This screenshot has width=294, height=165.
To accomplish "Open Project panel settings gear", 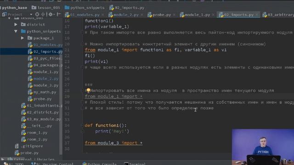I will pos(51,14).
